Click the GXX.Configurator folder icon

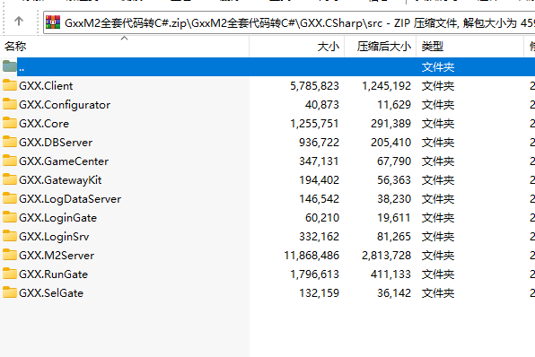coord(10,104)
